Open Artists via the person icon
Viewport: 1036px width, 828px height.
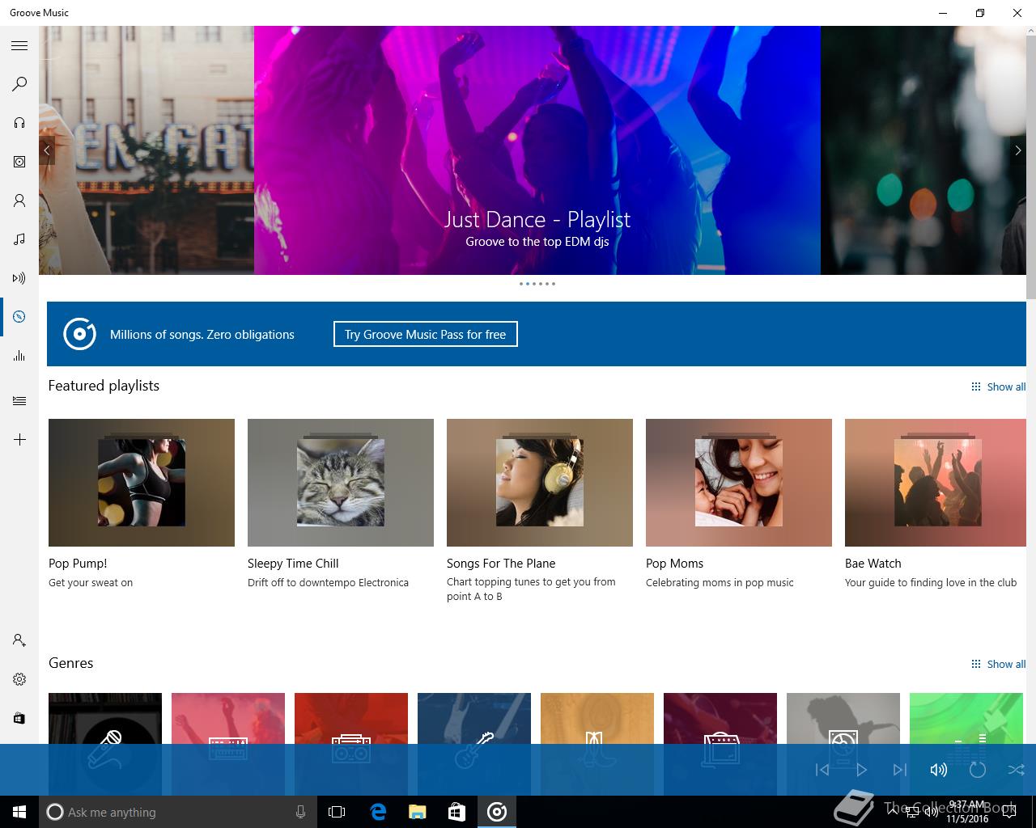click(x=19, y=201)
